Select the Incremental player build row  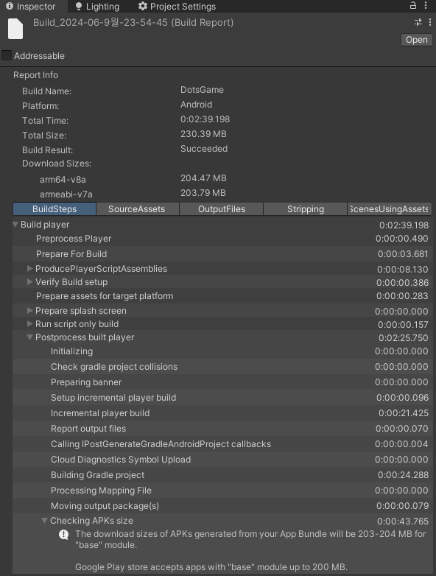pos(222,413)
